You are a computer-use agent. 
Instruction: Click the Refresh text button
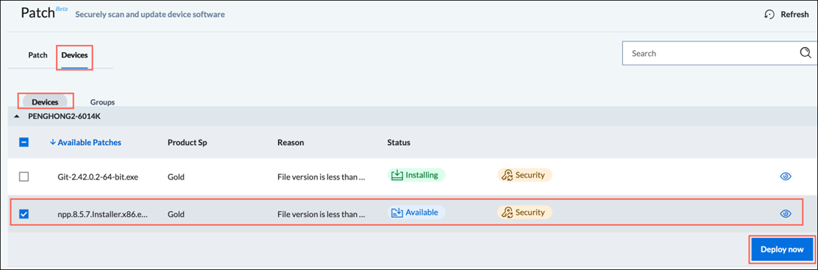tap(794, 15)
